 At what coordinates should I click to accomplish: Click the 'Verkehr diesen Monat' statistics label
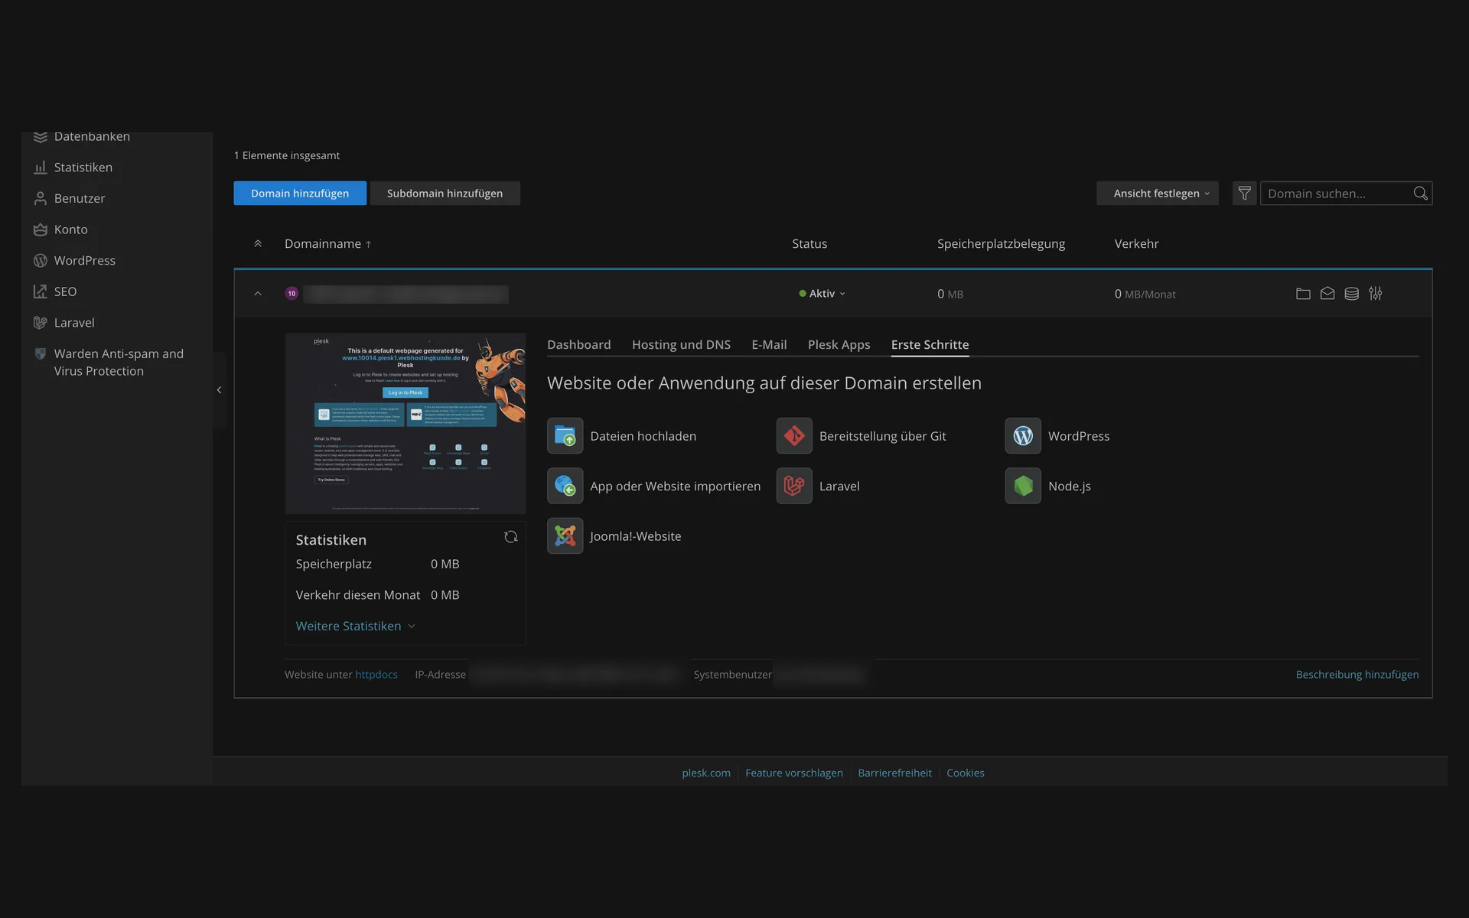[358, 595]
